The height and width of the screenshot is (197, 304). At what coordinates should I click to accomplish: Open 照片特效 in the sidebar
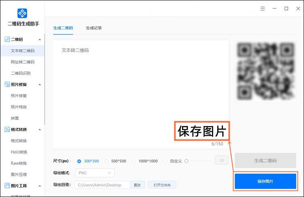click(x=19, y=107)
